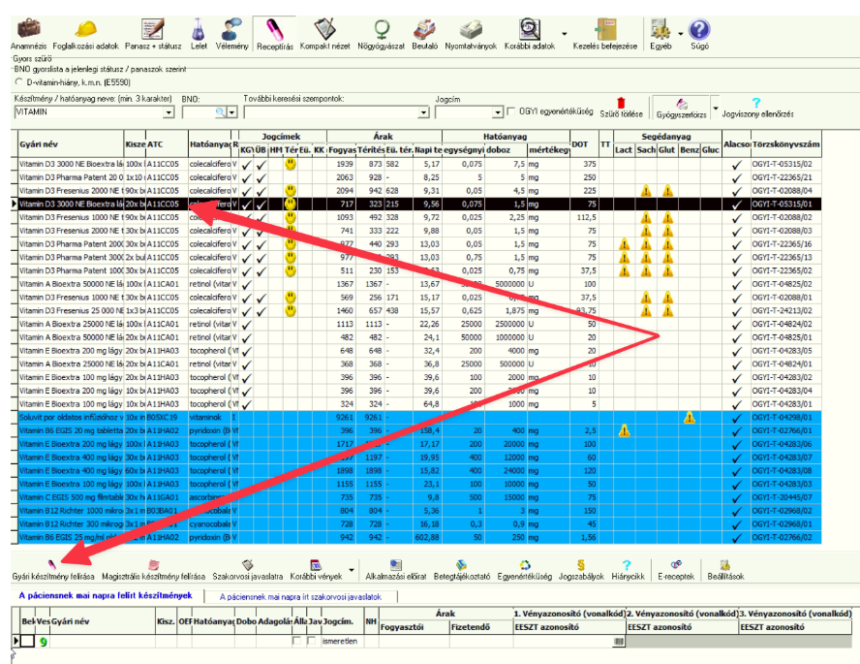
Task: Toggle Bek checkbox in prescription row
Action: [28, 641]
